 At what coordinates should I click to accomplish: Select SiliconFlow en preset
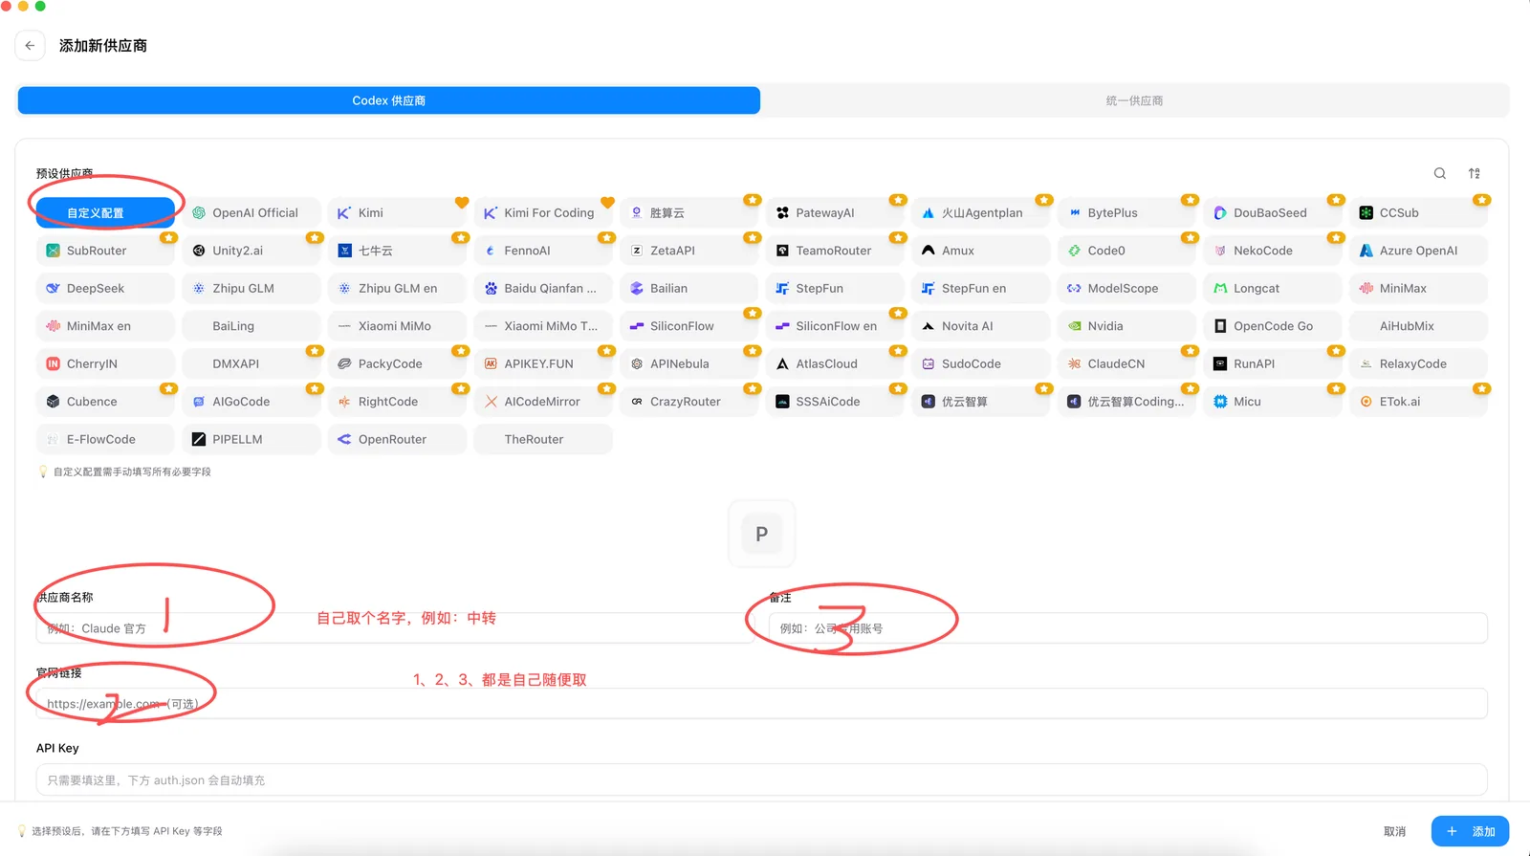coord(835,326)
